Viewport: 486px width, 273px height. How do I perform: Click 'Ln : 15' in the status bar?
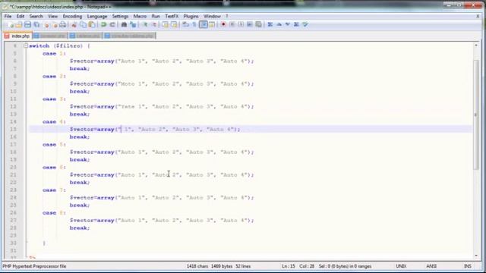point(289,266)
